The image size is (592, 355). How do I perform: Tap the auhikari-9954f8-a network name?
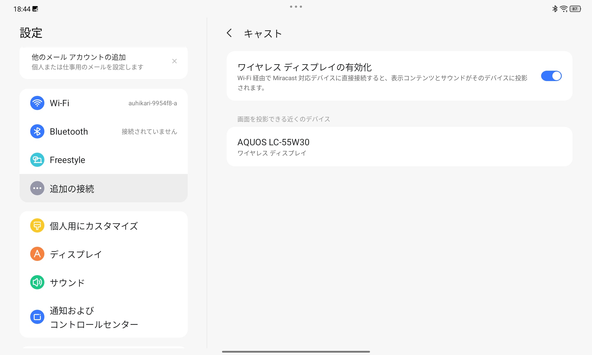point(153,103)
